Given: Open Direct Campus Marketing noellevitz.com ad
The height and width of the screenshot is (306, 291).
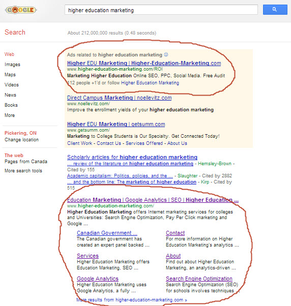Looking at the screenshot, I should pos(120,98).
